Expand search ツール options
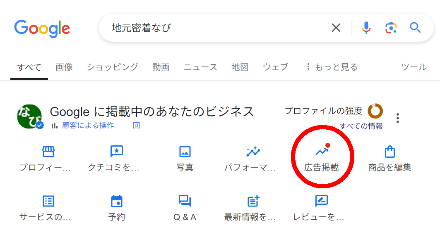 pos(414,67)
